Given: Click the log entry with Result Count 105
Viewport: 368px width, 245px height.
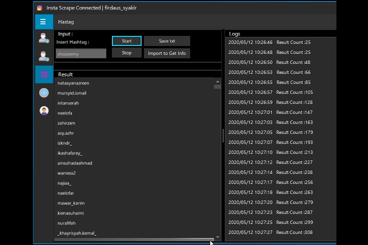Looking at the screenshot, I should 271,92.
